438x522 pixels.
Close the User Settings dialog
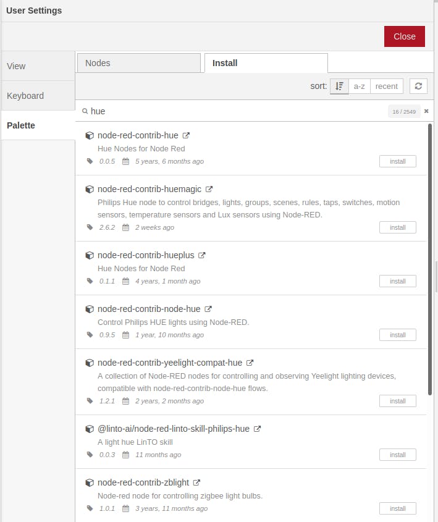pos(405,36)
